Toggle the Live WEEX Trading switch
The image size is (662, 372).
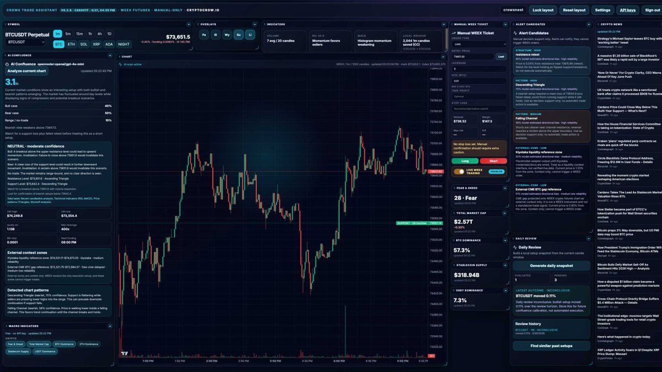[x=458, y=171]
